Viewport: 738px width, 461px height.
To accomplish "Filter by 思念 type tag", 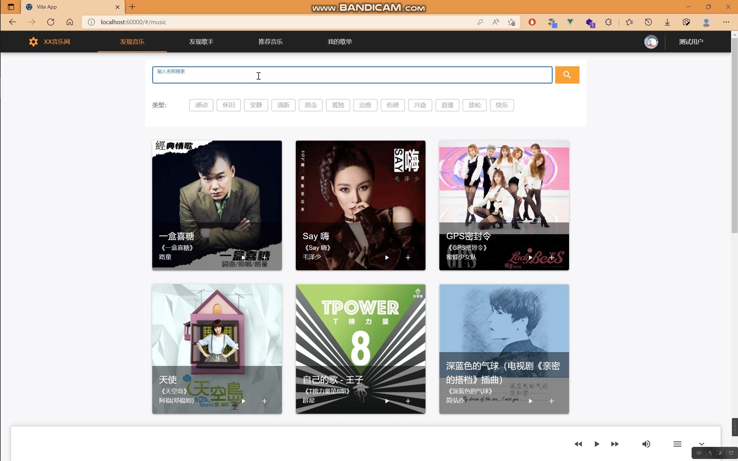I will point(311,105).
